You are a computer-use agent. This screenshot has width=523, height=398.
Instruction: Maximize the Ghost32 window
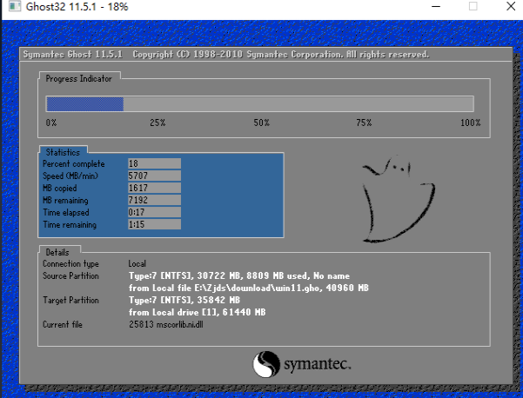click(473, 7)
